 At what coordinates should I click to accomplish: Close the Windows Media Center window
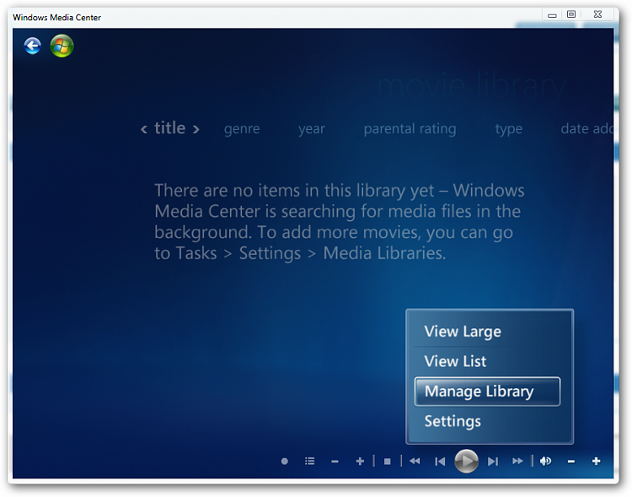597,14
